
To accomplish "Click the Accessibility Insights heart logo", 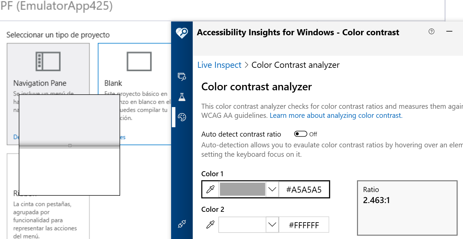I will point(182,33).
